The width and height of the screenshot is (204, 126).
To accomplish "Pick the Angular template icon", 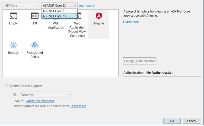I will [99, 16].
